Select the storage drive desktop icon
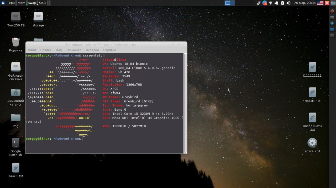336x188 pixels. click(x=38, y=19)
